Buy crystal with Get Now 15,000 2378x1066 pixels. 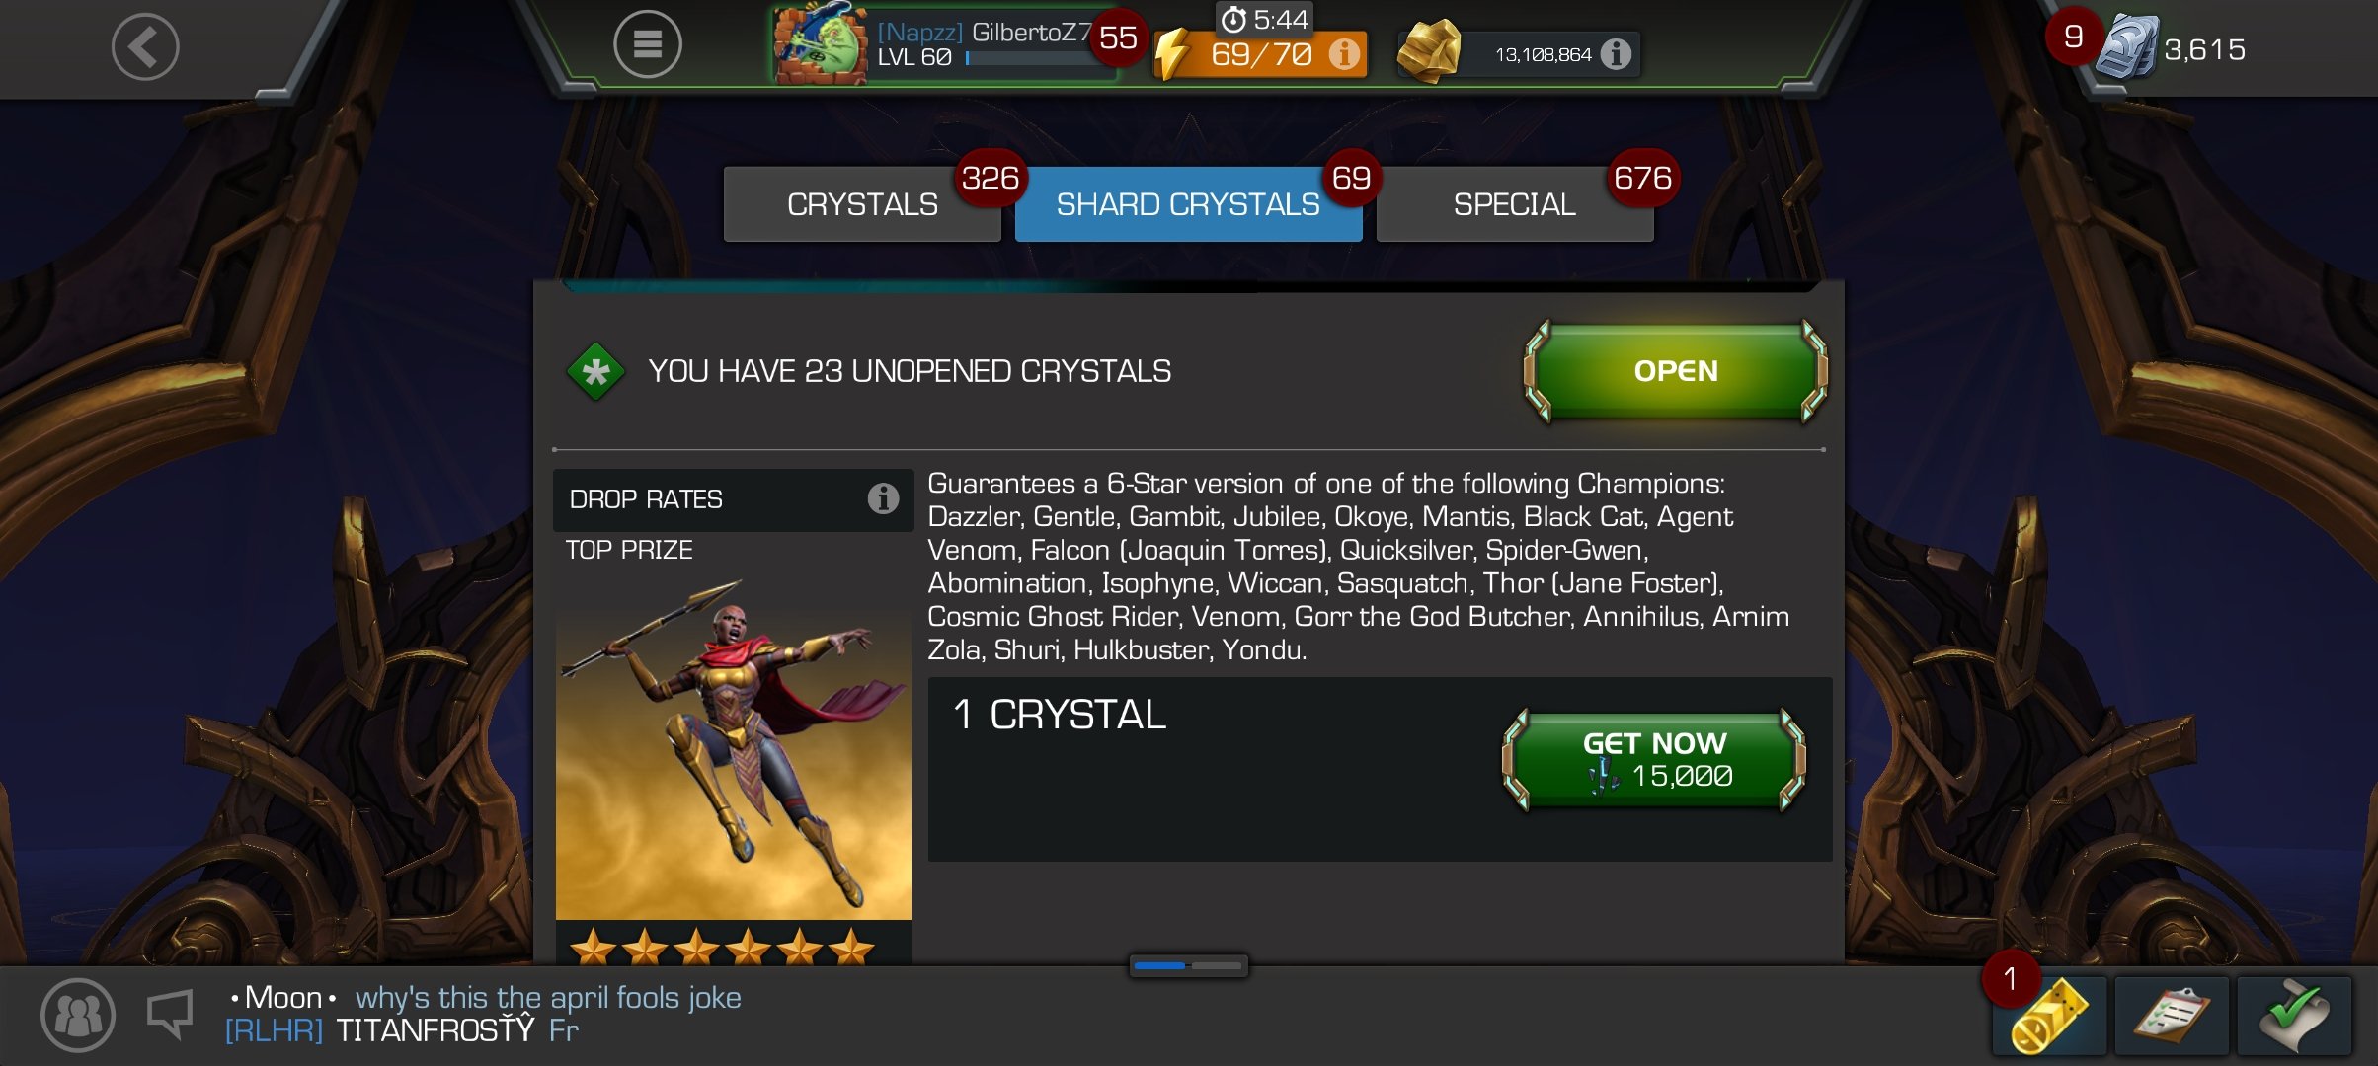(1654, 759)
